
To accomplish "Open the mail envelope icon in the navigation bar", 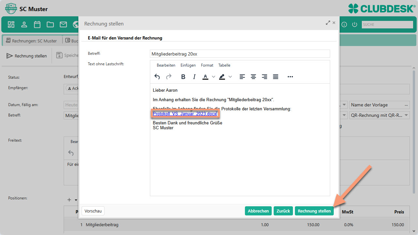I will pos(63,24).
